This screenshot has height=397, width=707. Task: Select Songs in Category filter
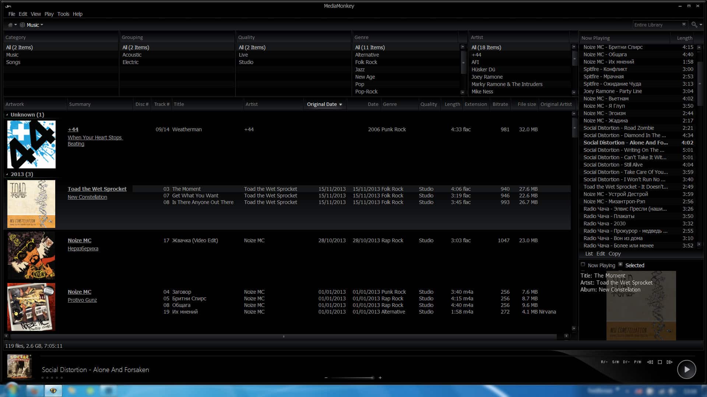pyautogui.click(x=13, y=62)
